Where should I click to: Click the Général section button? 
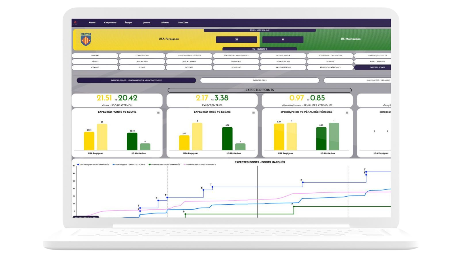pos(95,56)
